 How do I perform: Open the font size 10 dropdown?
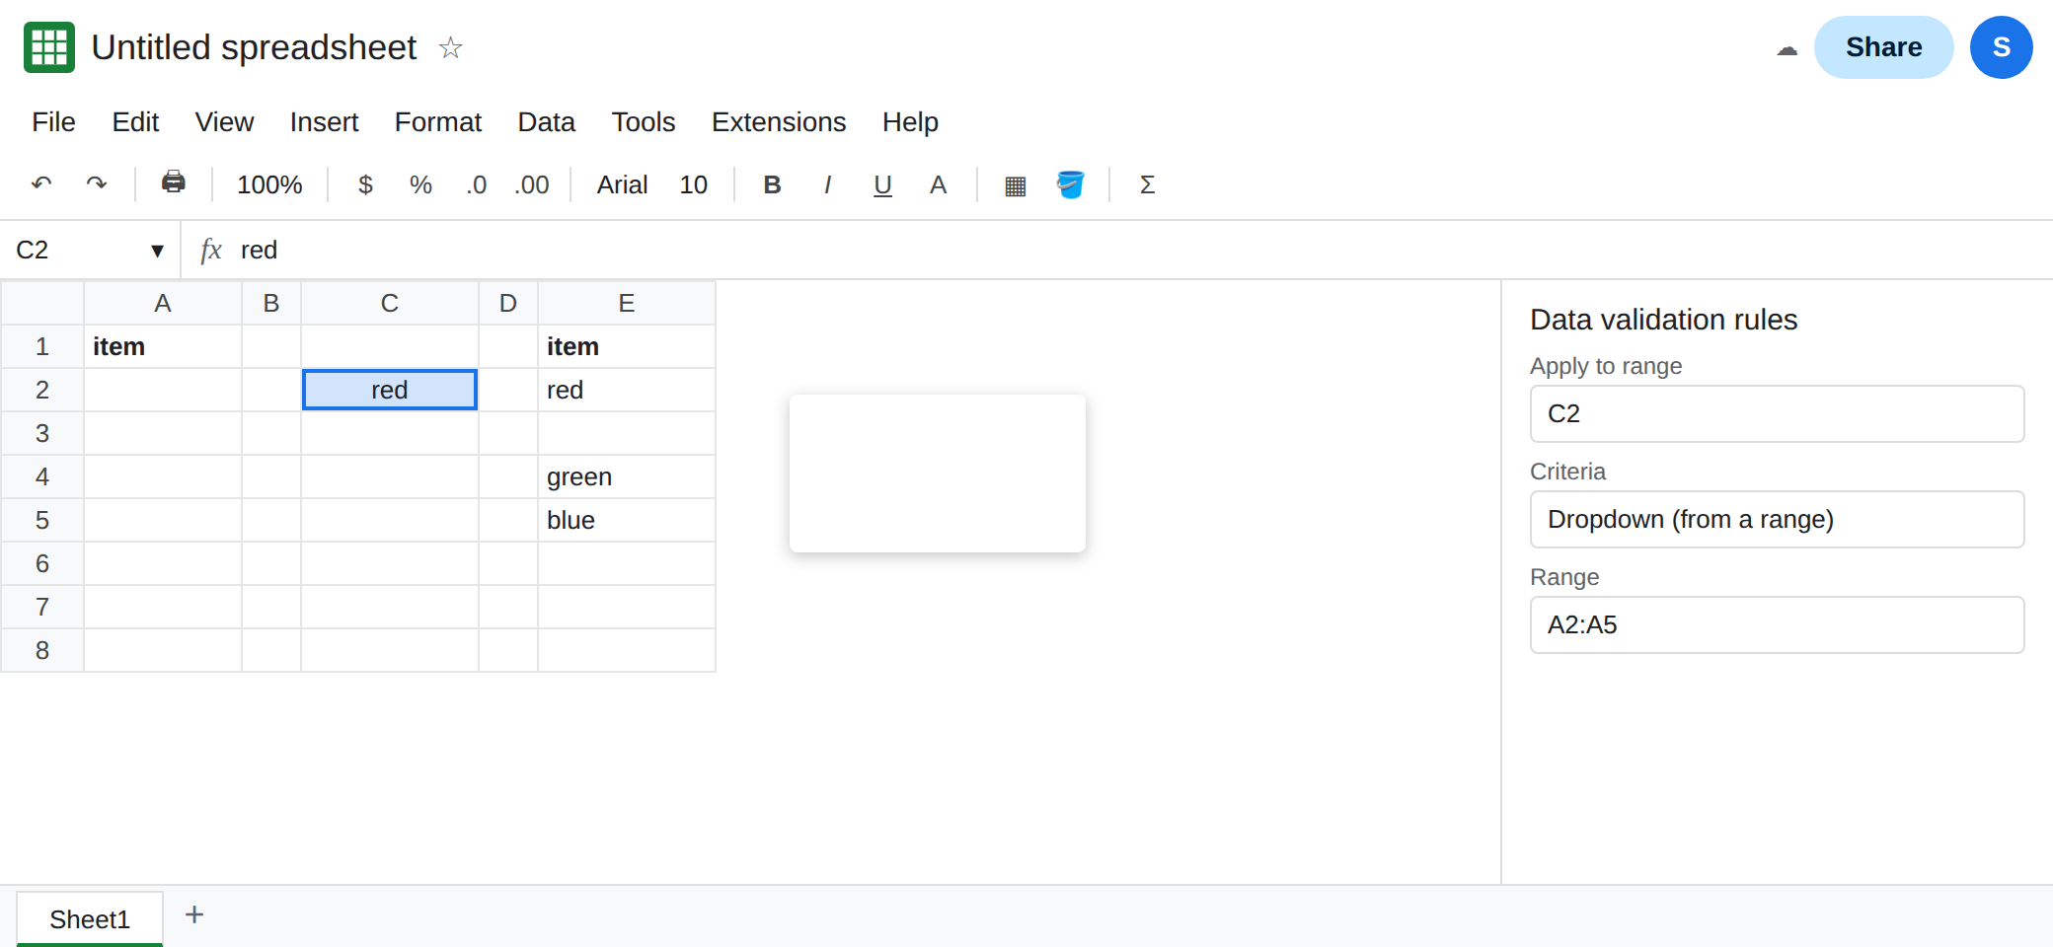pos(693,184)
